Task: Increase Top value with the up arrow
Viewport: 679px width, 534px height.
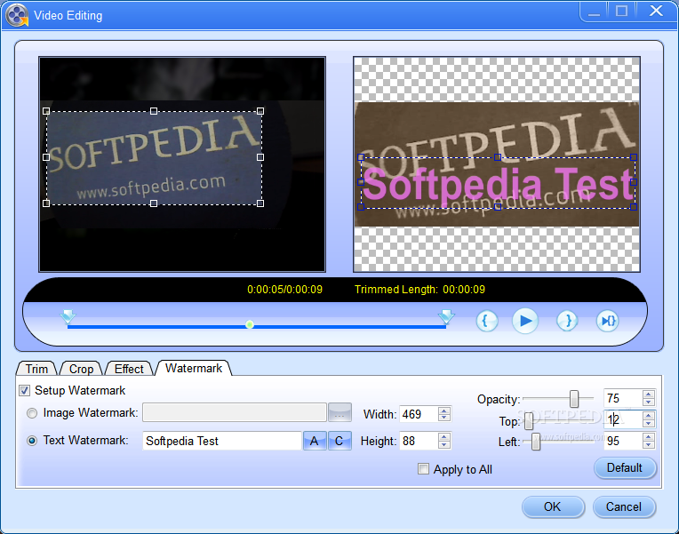Action: [648, 416]
